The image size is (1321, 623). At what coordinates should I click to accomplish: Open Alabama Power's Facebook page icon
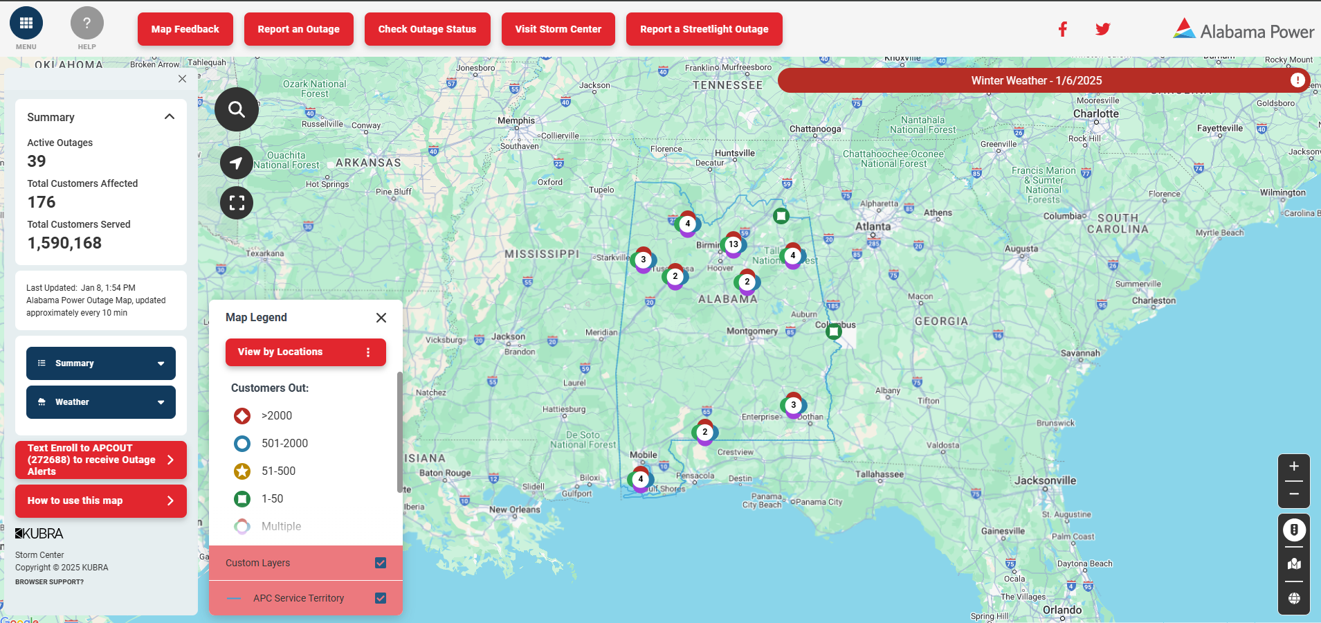pyautogui.click(x=1063, y=29)
